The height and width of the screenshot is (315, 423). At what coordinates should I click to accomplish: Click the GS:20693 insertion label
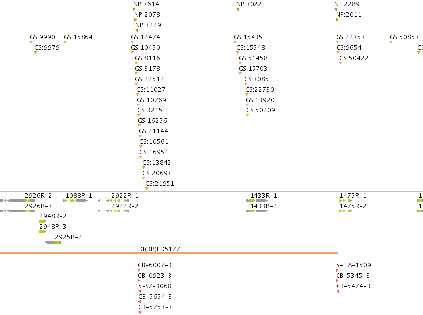point(157,173)
